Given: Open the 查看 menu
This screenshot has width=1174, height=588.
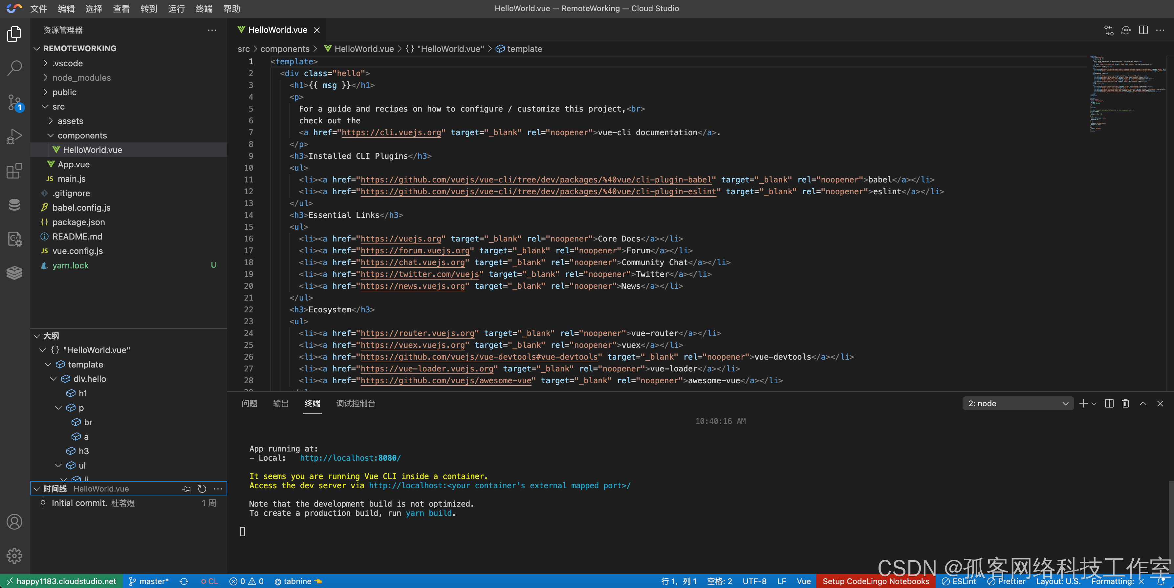Looking at the screenshot, I should (x=121, y=9).
